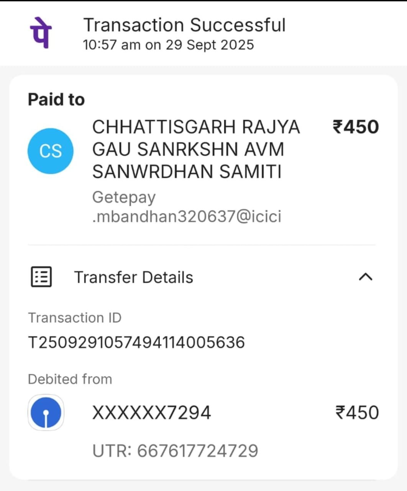Collapse the Transfer Details section chevron
The height and width of the screenshot is (491, 407).
pyautogui.click(x=365, y=277)
